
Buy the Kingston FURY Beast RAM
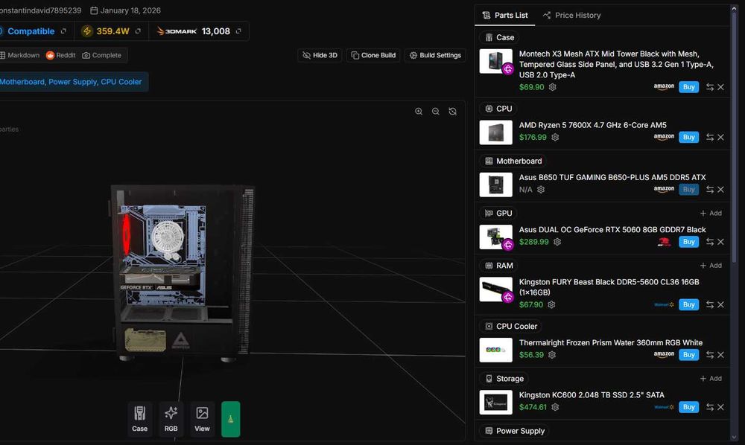688,304
